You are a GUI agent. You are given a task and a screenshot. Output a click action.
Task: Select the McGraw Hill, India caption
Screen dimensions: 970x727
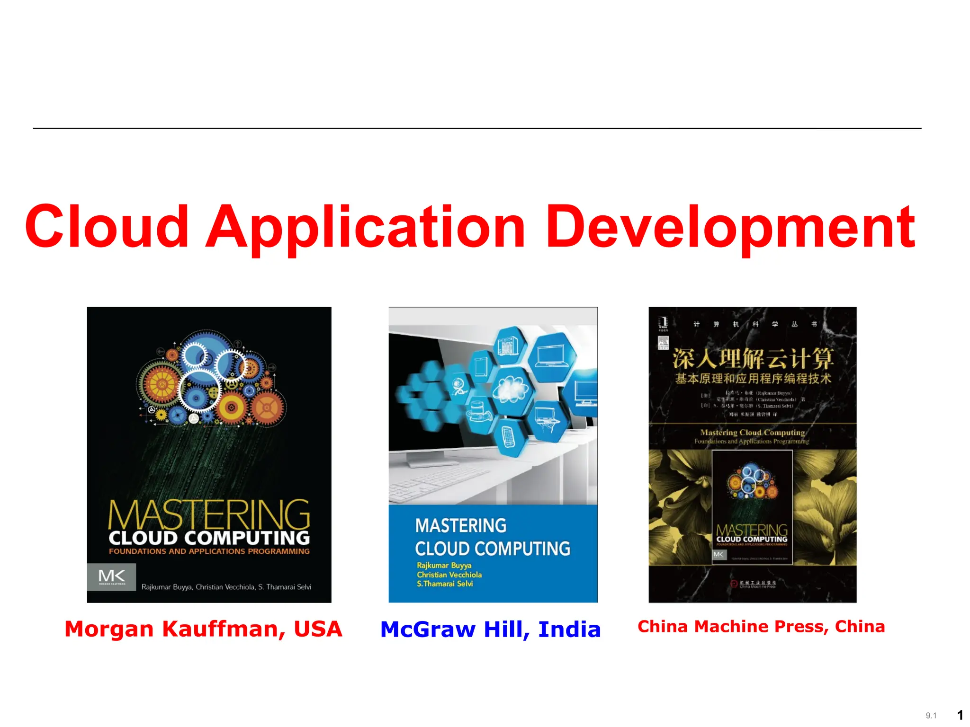[x=490, y=629]
